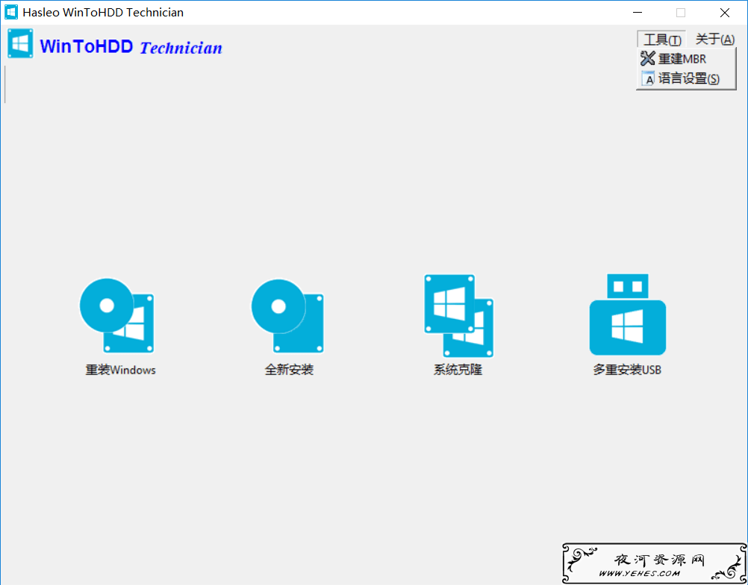Click the 全新安装 label
This screenshot has width=748, height=585.
289,370
